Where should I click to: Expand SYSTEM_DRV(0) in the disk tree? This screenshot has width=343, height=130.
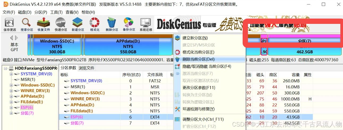point(11,74)
